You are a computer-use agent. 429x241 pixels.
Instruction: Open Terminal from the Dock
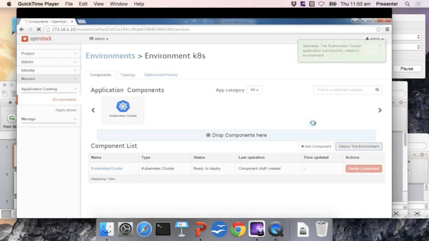(163, 229)
